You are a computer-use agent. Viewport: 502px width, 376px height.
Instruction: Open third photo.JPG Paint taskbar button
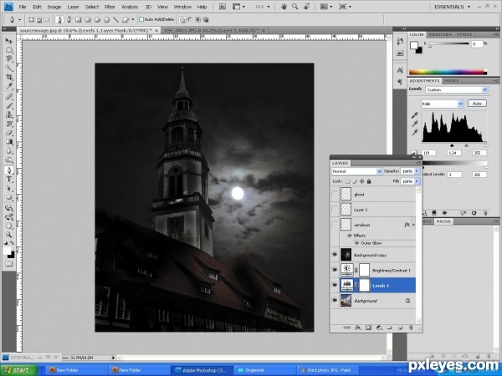(x=326, y=370)
